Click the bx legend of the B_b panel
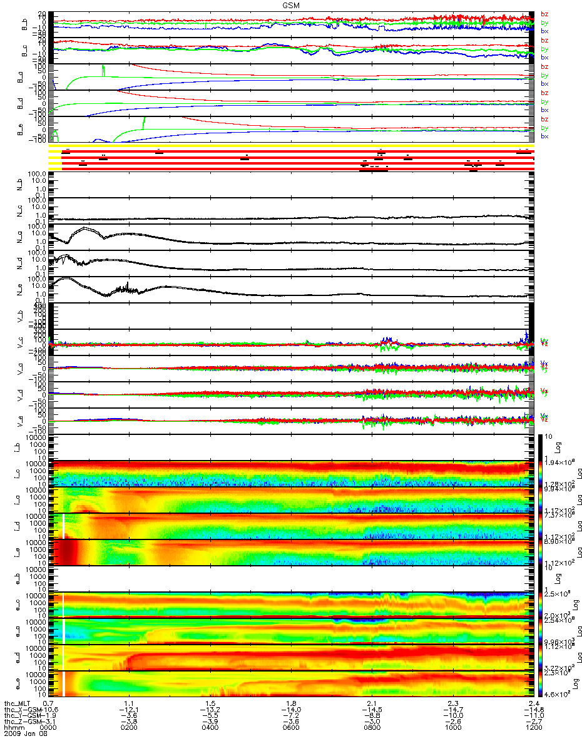 click(x=544, y=31)
